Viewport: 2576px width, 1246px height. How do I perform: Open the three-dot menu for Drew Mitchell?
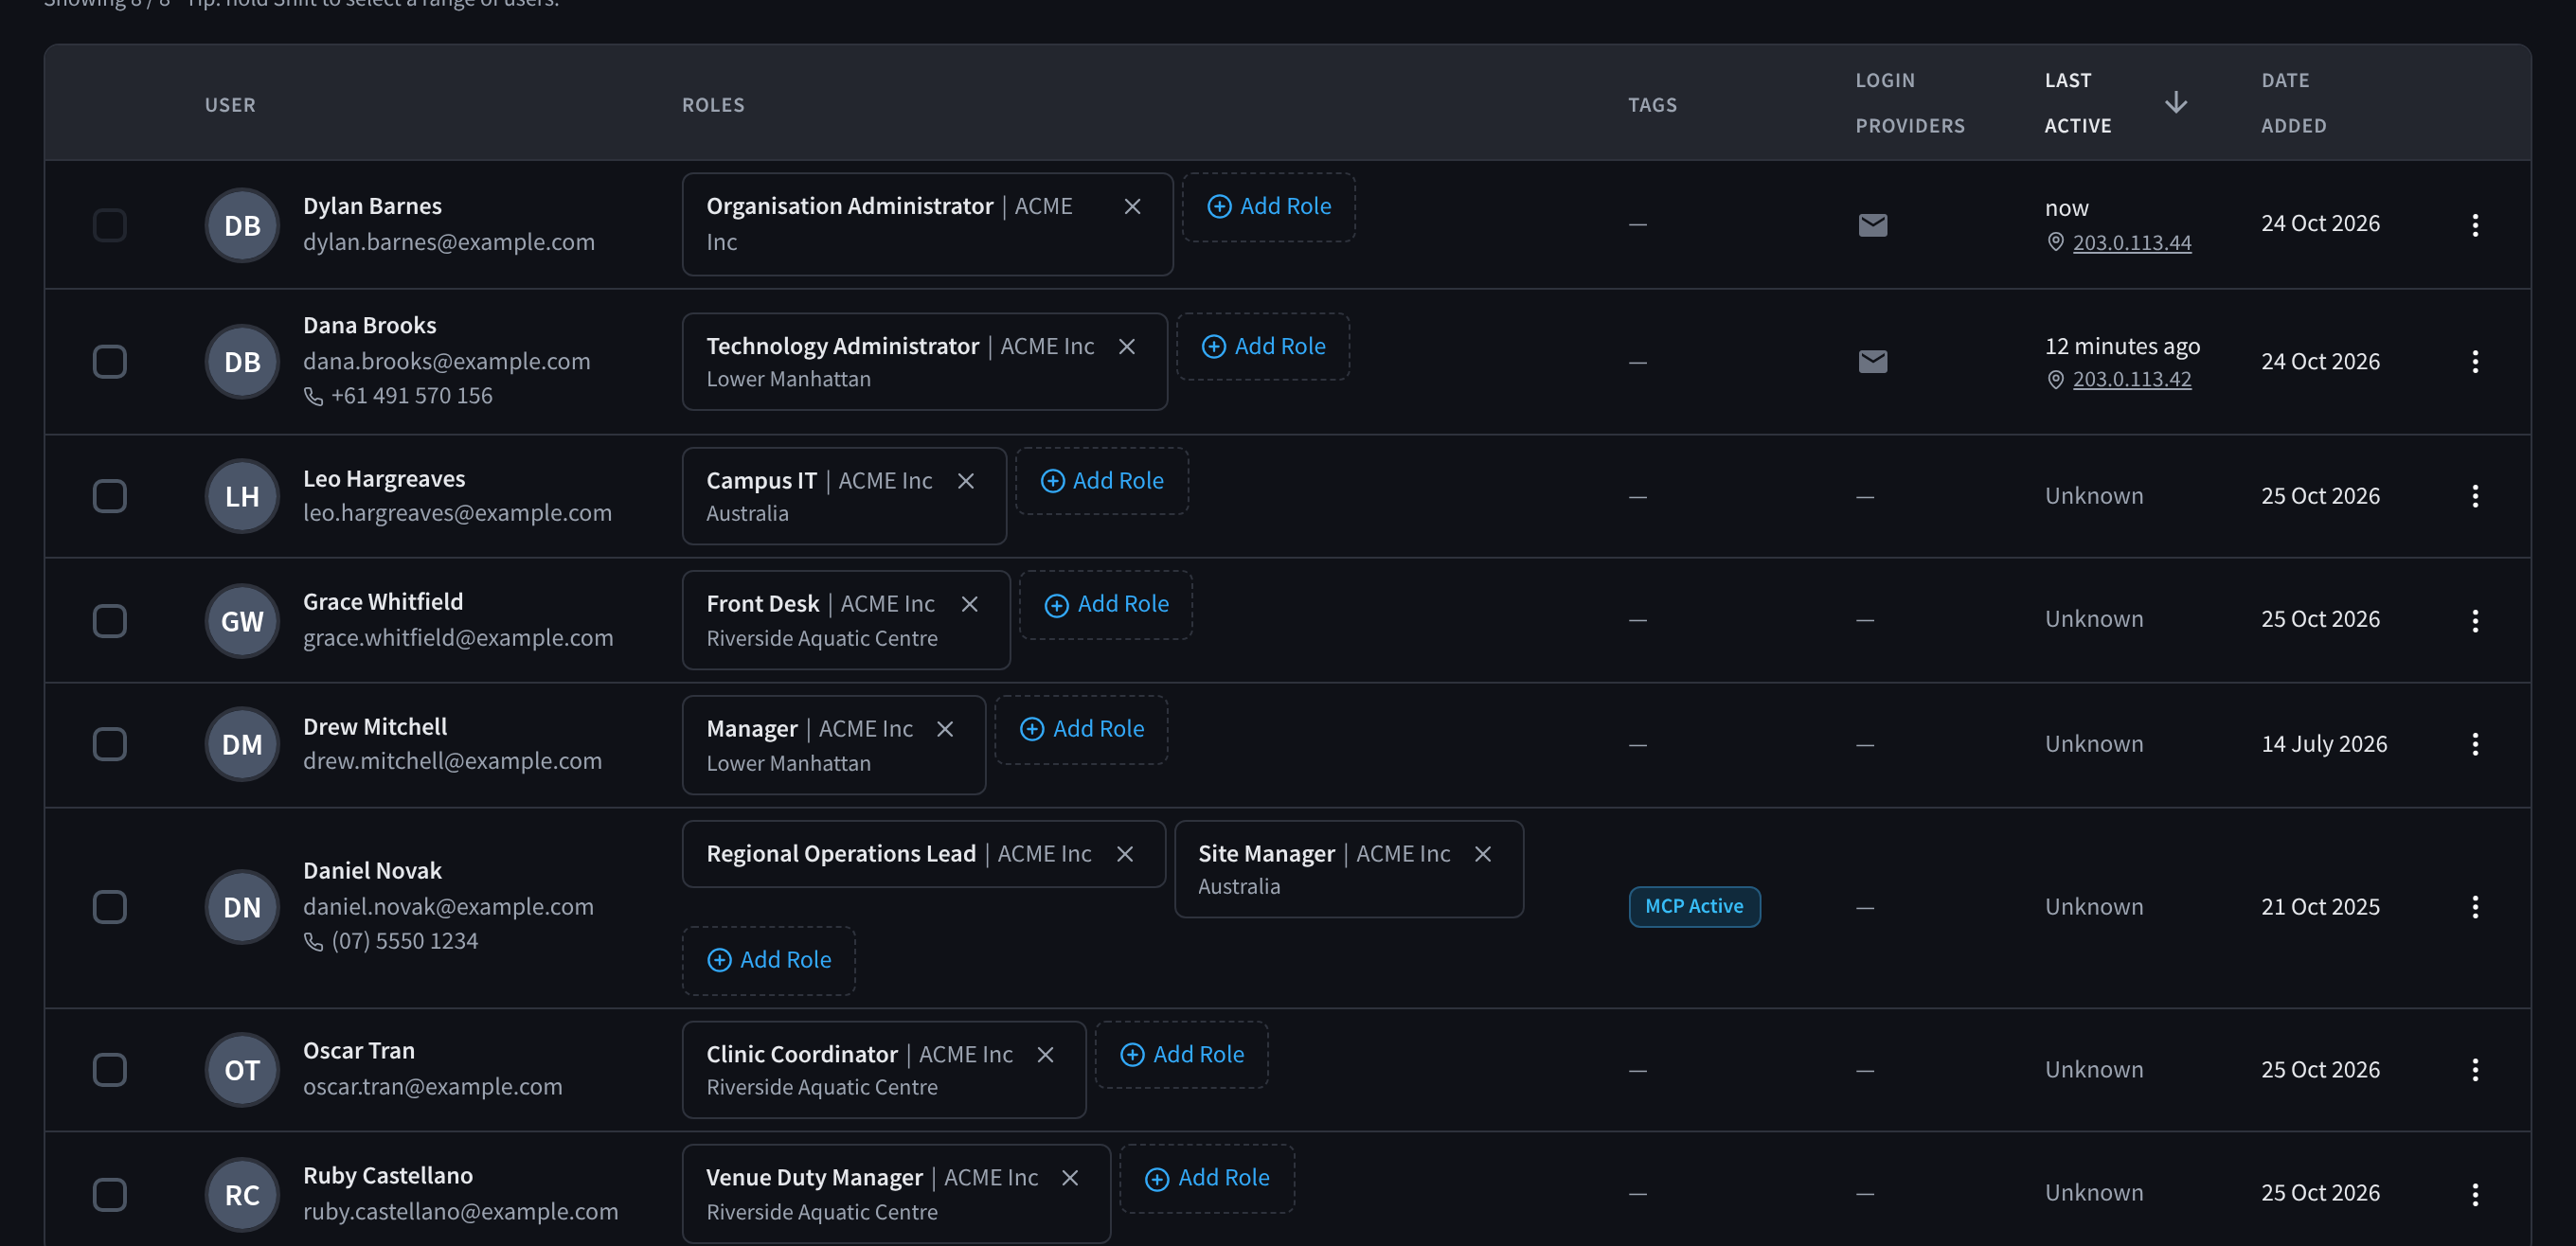[x=2475, y=744]
